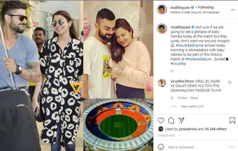The image size is (238, 151).
Task: Open janisabrina profile from likes
Action: (x=188, y=129)
